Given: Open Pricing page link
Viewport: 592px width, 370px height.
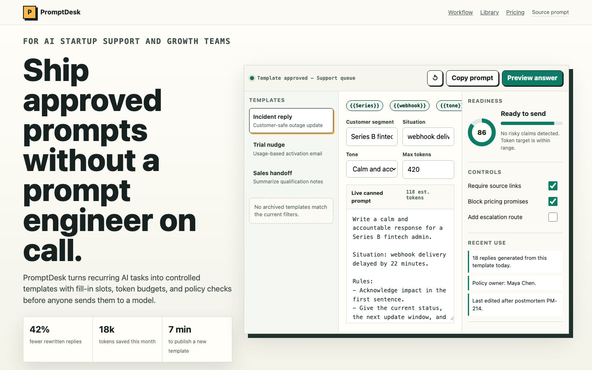Looking at the screenshot, I should point(515,12).
